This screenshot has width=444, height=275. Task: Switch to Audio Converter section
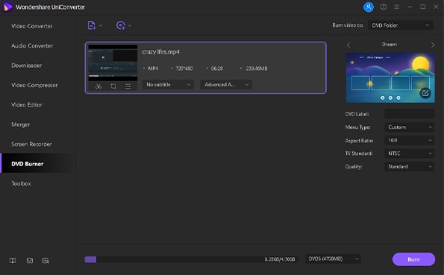(x=32, y=45)
